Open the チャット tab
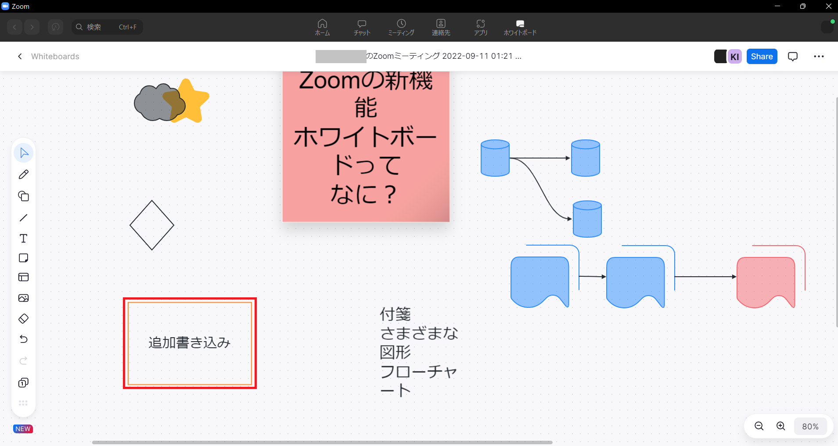 click(362, 27)
